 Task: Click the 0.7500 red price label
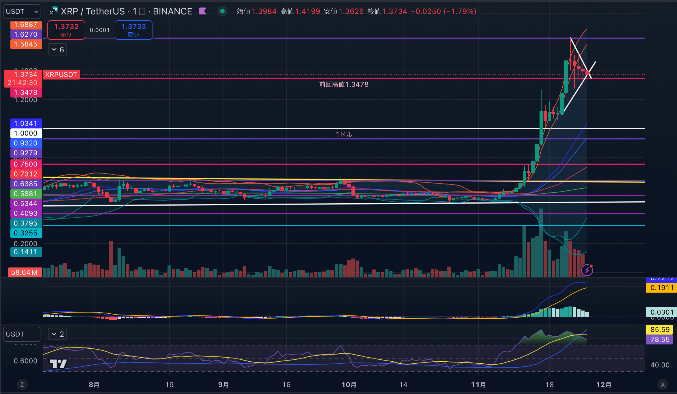26,164
